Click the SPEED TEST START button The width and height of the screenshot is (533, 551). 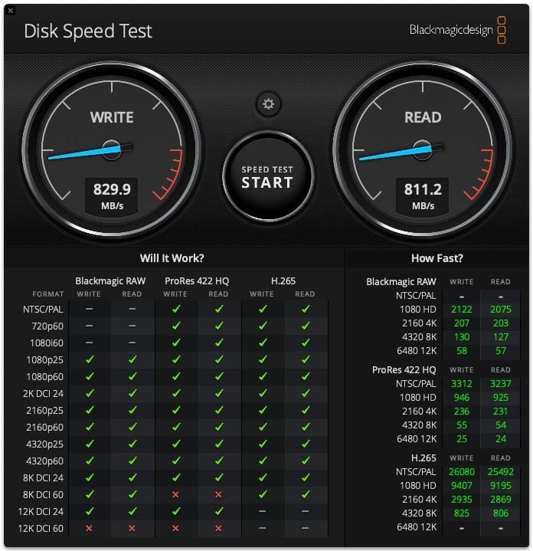(x=267, y=177)
